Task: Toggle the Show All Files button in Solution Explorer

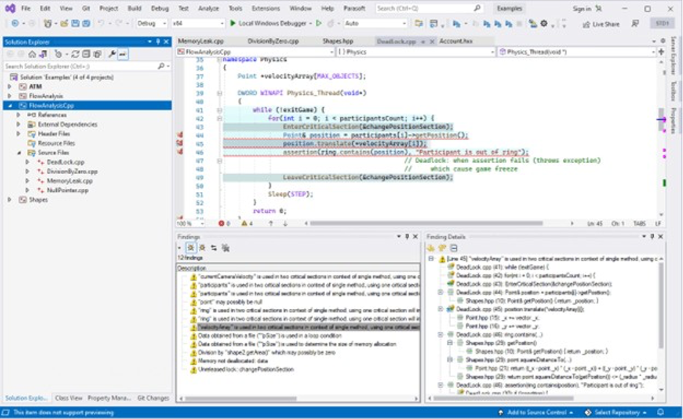Action: coord(97,54)
